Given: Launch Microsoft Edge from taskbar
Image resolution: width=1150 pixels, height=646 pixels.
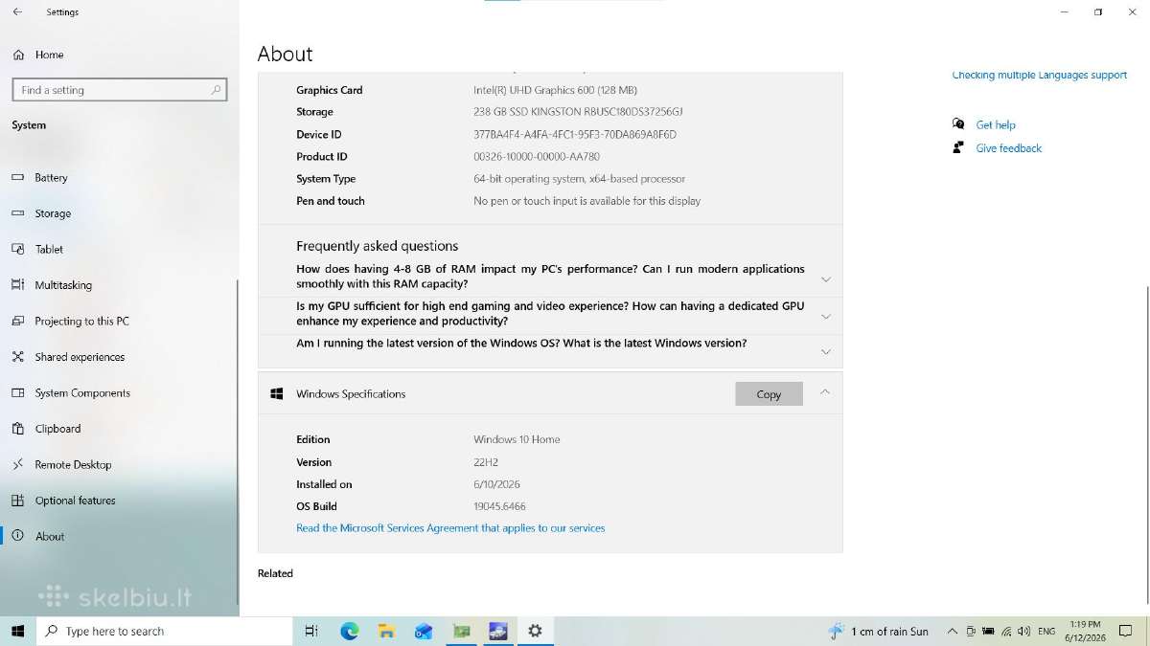Looking at the screenshot, I should pos(349,631).
